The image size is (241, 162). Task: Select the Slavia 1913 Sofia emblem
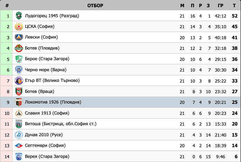click(x=19, y=113)
